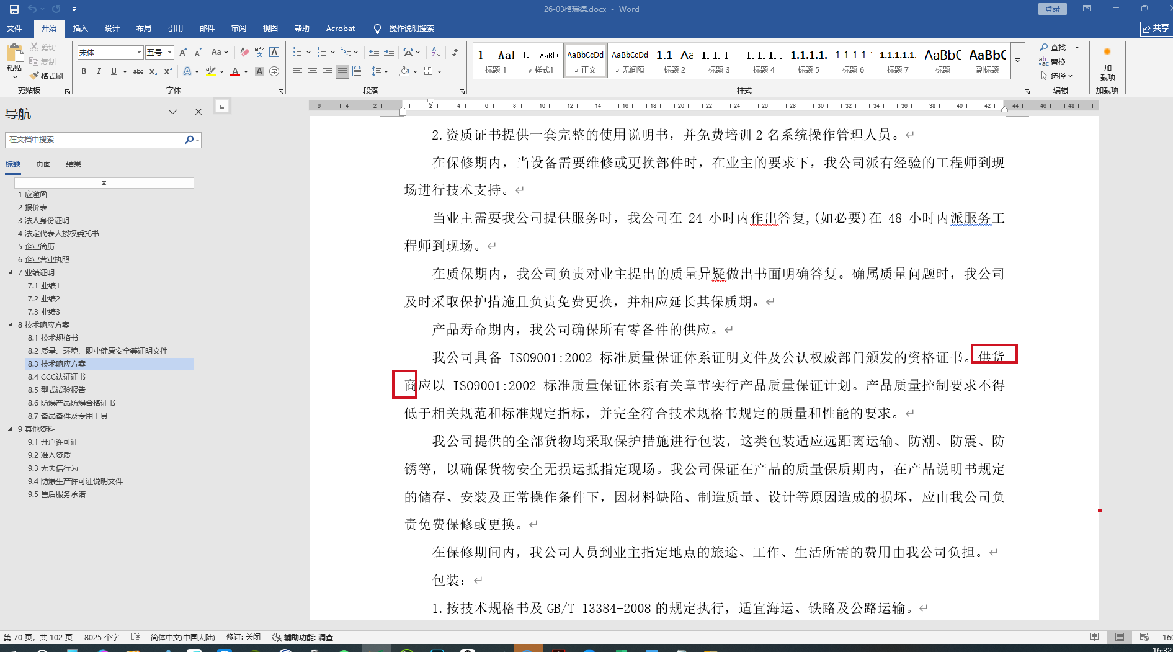Switch to the 页面 navigation tab

43,164
